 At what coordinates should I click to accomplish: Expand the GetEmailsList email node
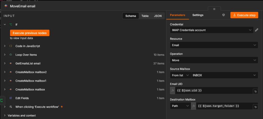(5, 63)
